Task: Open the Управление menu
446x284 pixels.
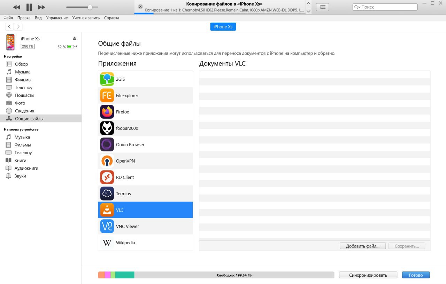Action: (x=57, y=18)
